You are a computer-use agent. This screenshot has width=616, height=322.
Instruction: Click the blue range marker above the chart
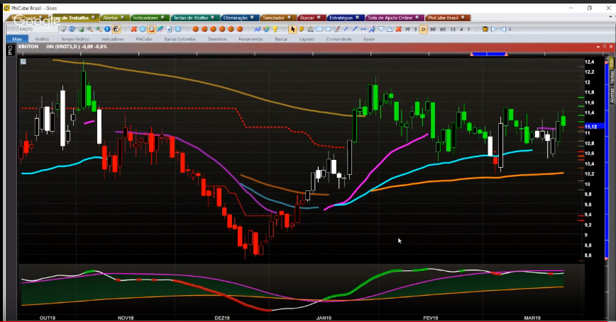[489, 54]
